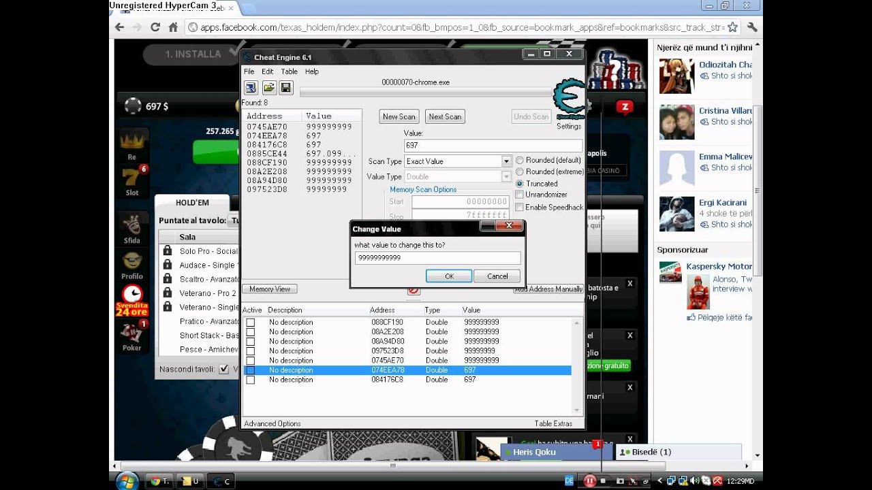Tick the Enable Speedhack checkbox
Viewport: 872px width, 490px height.
519,207
